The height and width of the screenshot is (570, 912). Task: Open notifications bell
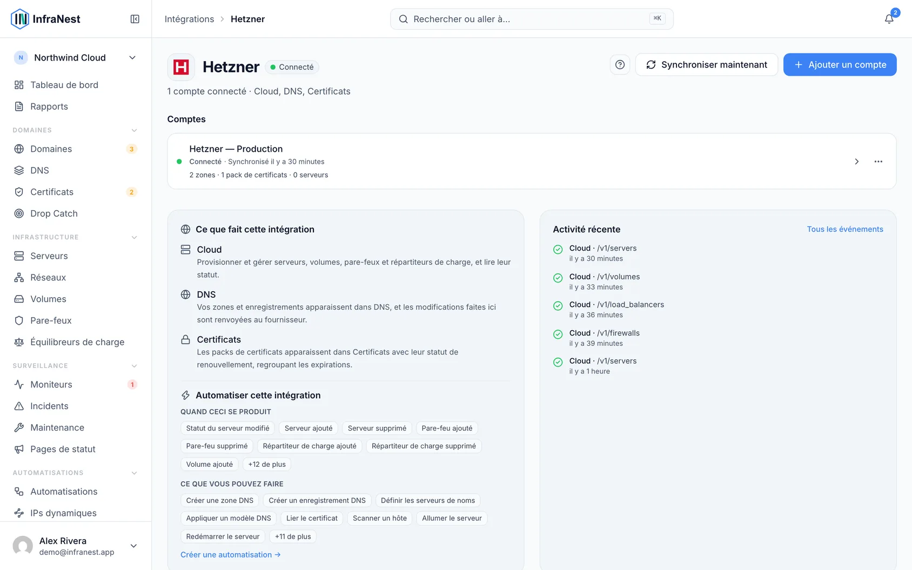pyautogui.click(x=889, y=19)
